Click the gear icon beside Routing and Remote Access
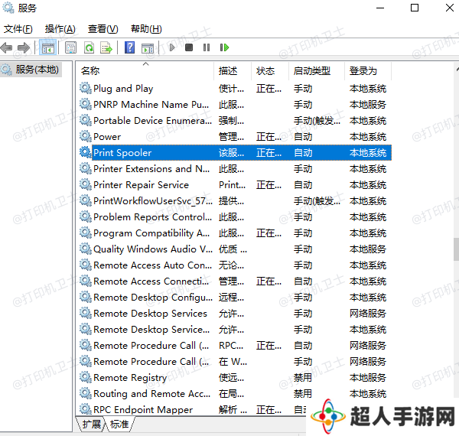The image size is (459, 436). (x=86, y=393)
